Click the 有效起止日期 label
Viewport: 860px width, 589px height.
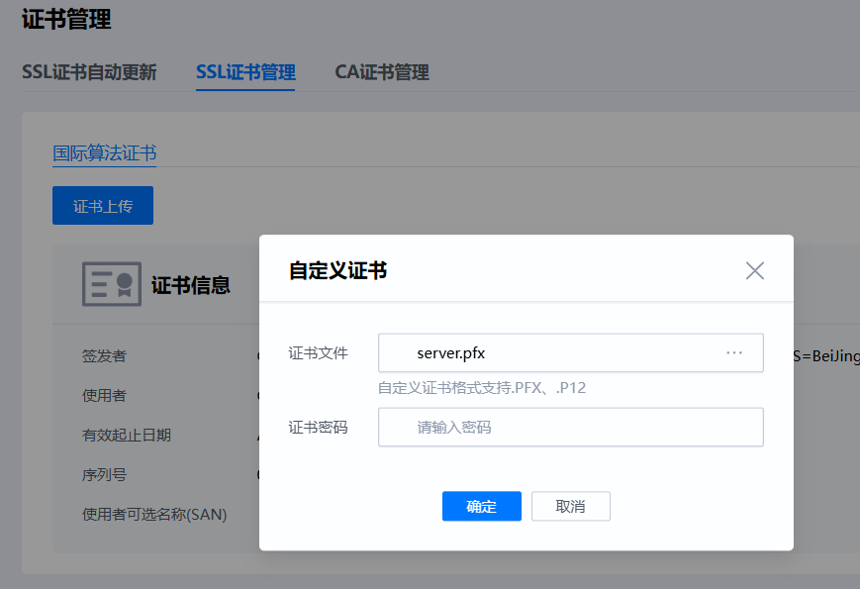point(127,435)
